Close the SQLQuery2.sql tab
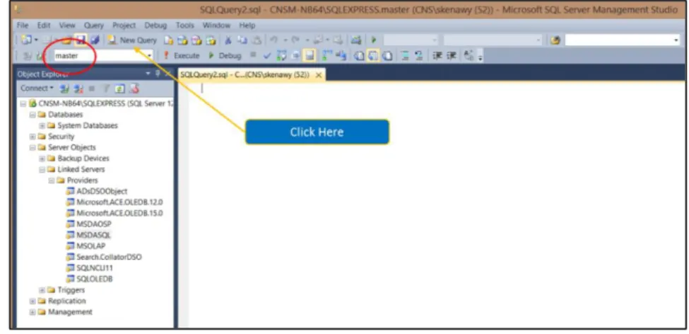The height and width of the screenshot is (334, 689). click(319, 75)
